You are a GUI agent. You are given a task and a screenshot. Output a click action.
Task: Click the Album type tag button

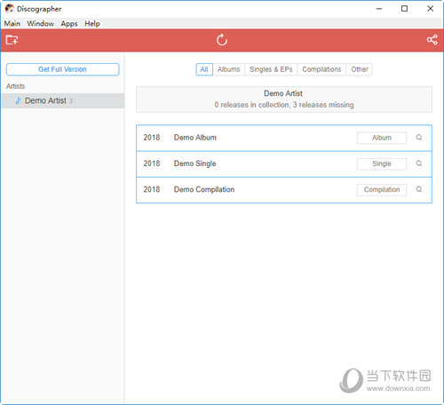pos(382,138)
